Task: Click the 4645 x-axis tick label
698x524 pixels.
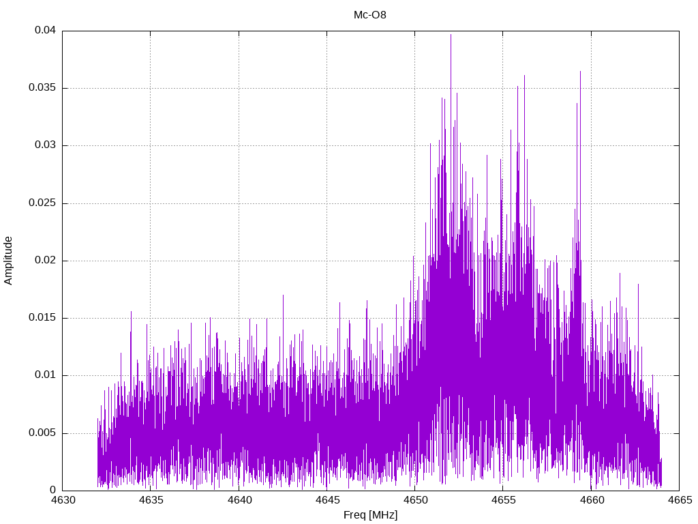Action: coord(327,500)
